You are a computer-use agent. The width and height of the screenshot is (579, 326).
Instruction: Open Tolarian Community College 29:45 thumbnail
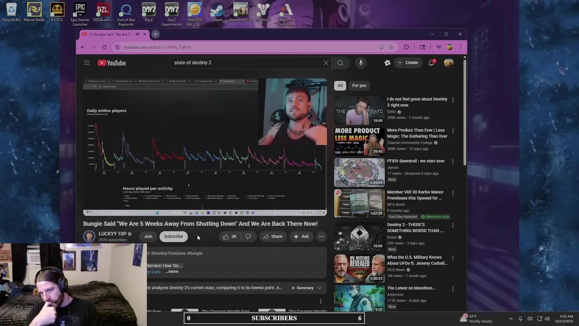[x=359, y=141]
